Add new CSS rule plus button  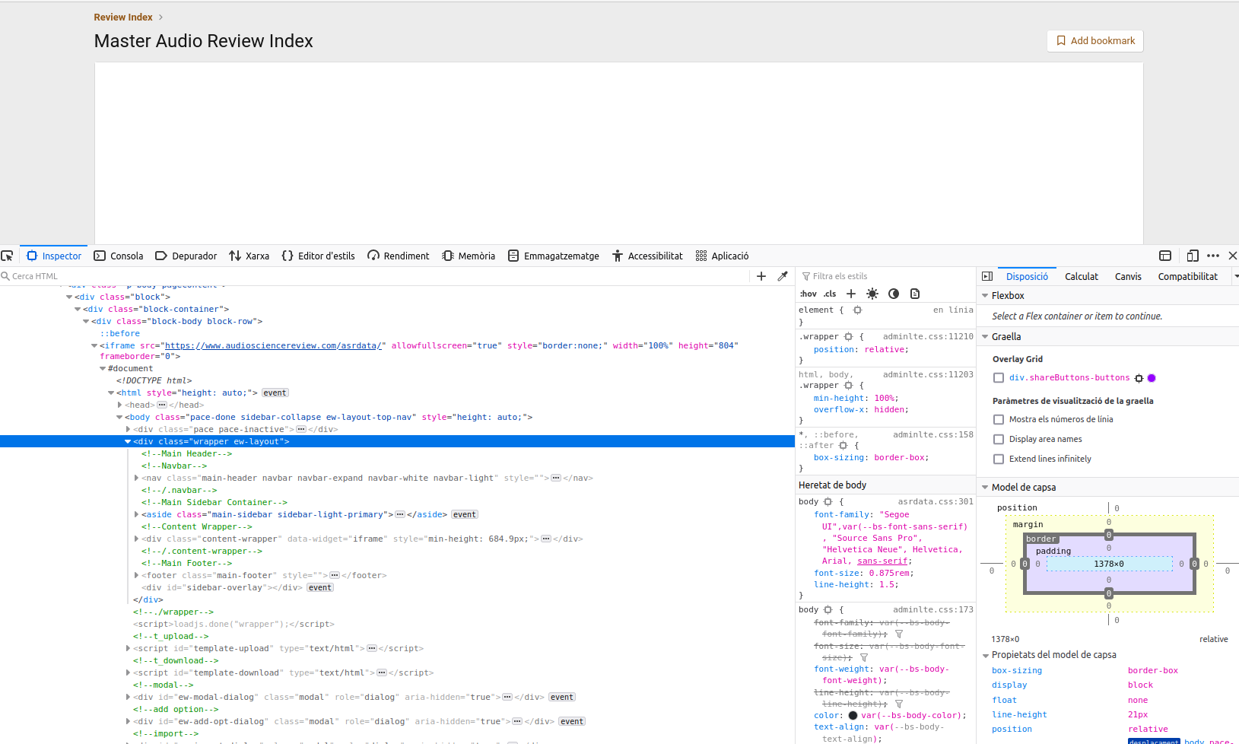pos(851,294)
